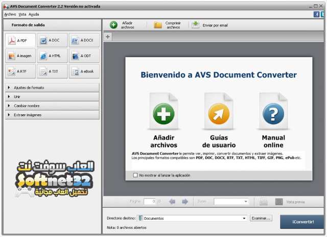The image size is (327, 237).
Task: Minimize the application window
Action: (x=311, y=6)
